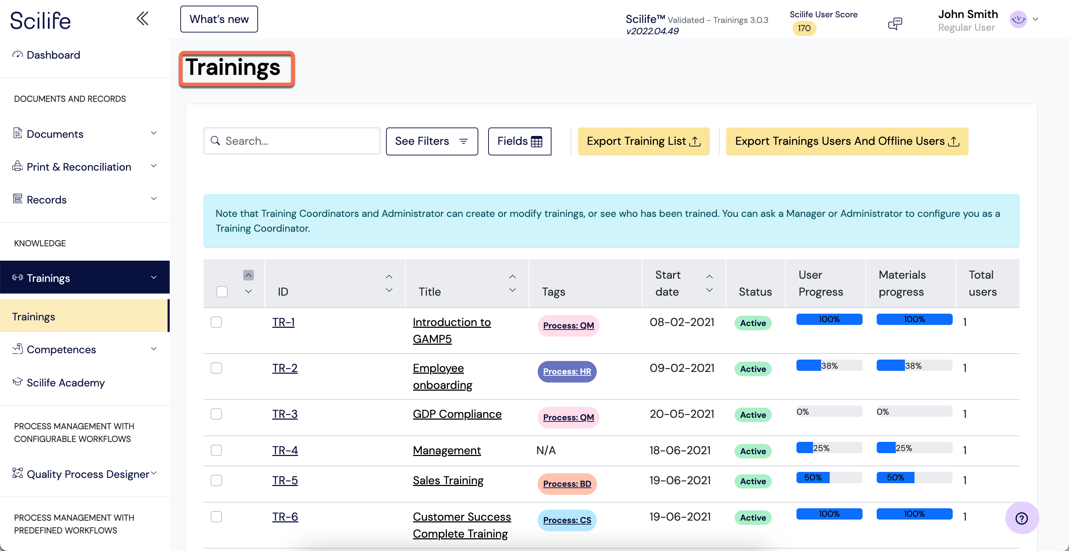
Task: Click the Dashboard gauge icon
Action: click(x=17, y=54)
